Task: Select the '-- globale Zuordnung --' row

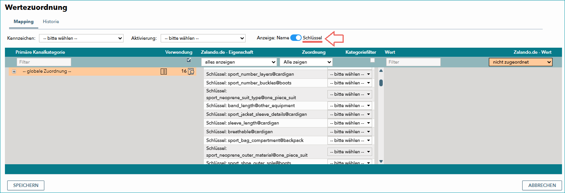Action: 102,72
